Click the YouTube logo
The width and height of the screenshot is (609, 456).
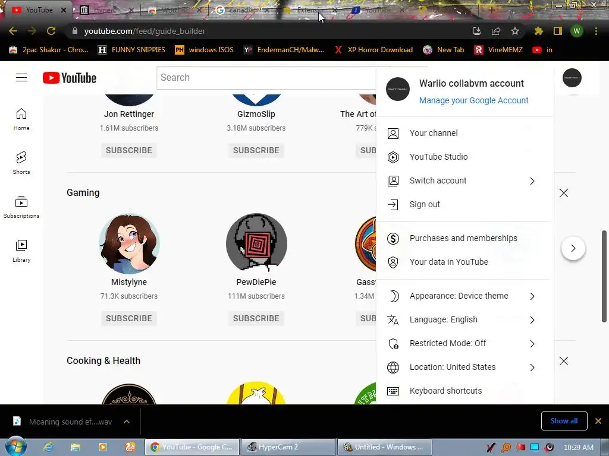click(x=70, y=78)
